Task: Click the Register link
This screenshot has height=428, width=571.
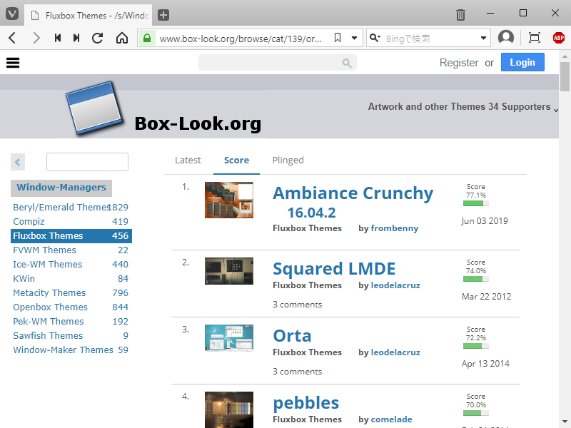Action: click(459, 63)
